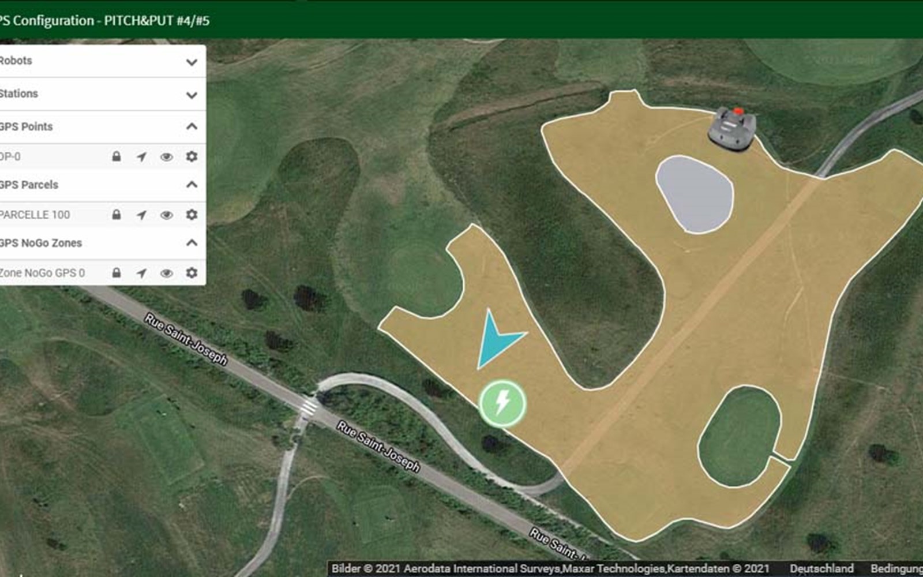Toggle the lock for Zone NoGo GPS 0

[x=117, y=272]
